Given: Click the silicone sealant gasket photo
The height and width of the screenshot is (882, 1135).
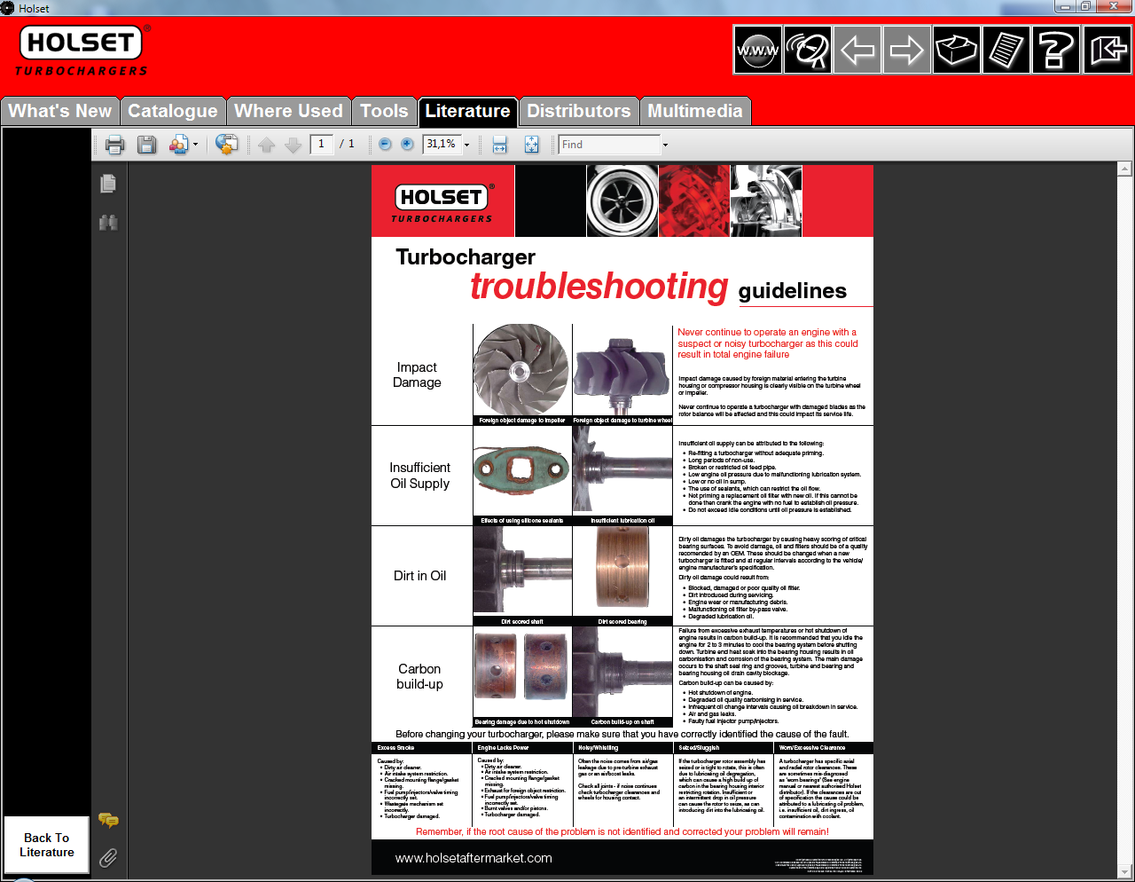Looking at the screenshot, I should (x=522, y=470).
